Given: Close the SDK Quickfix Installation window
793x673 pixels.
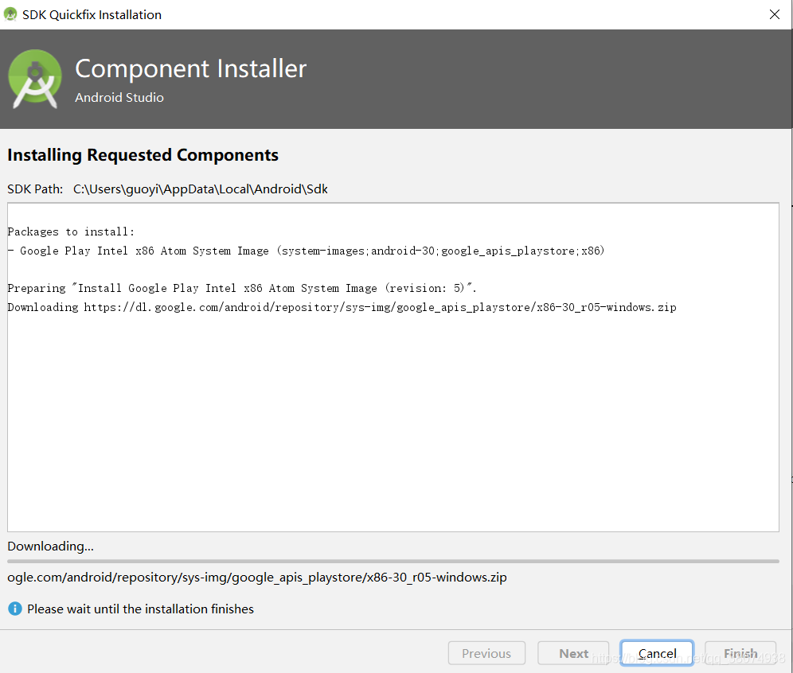Looking at the screenshot, I should tap(774, 14).
